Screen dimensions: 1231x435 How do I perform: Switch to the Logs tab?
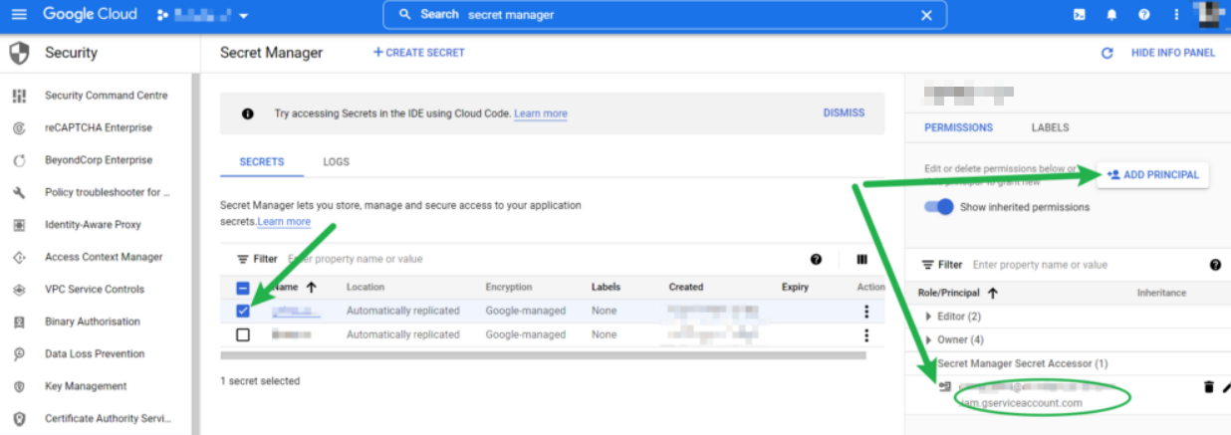(336, 161)
